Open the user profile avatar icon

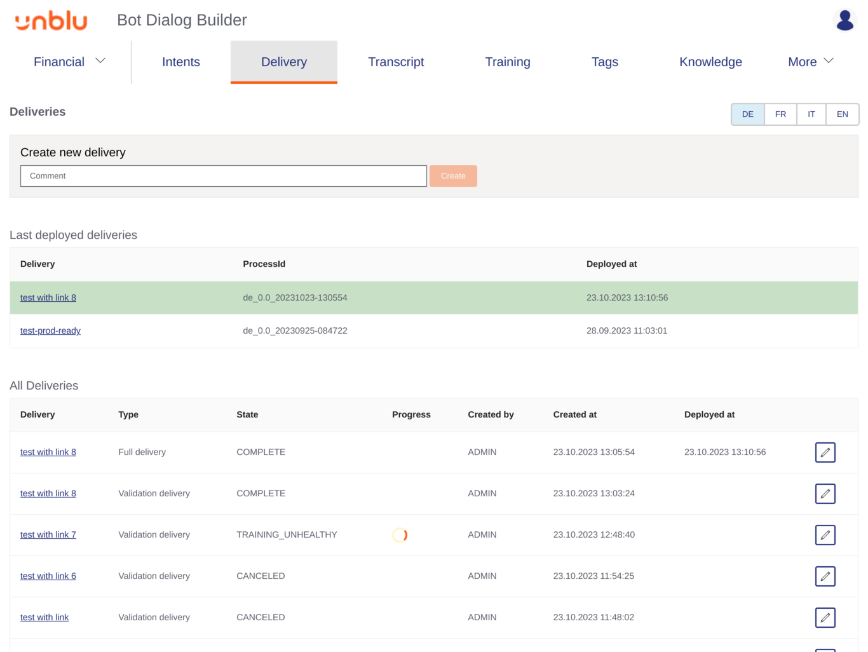[844, 20]
